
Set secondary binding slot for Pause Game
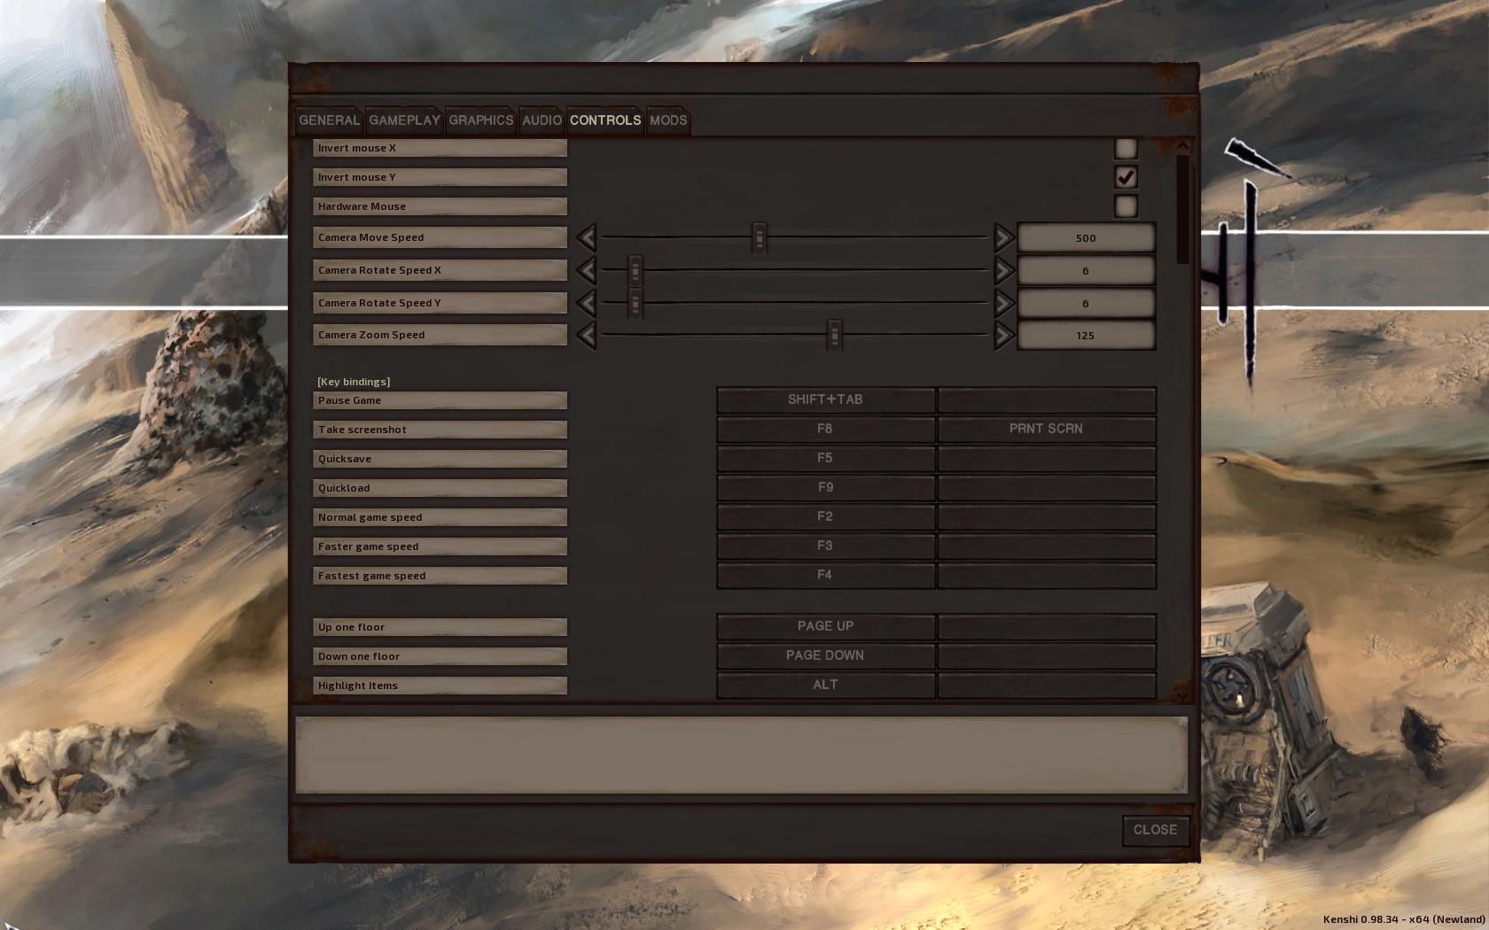click(x=1047, y=399)
